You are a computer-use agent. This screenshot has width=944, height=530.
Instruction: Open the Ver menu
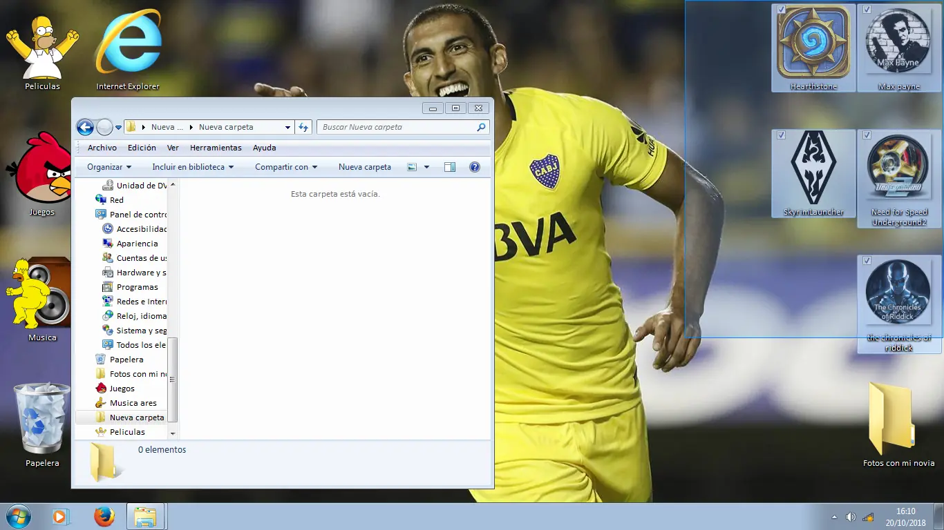(173, 148)
